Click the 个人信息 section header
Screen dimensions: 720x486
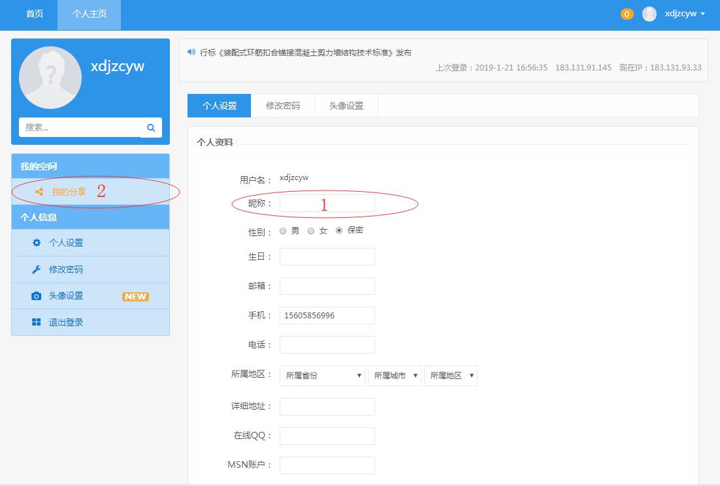[90, 217]
